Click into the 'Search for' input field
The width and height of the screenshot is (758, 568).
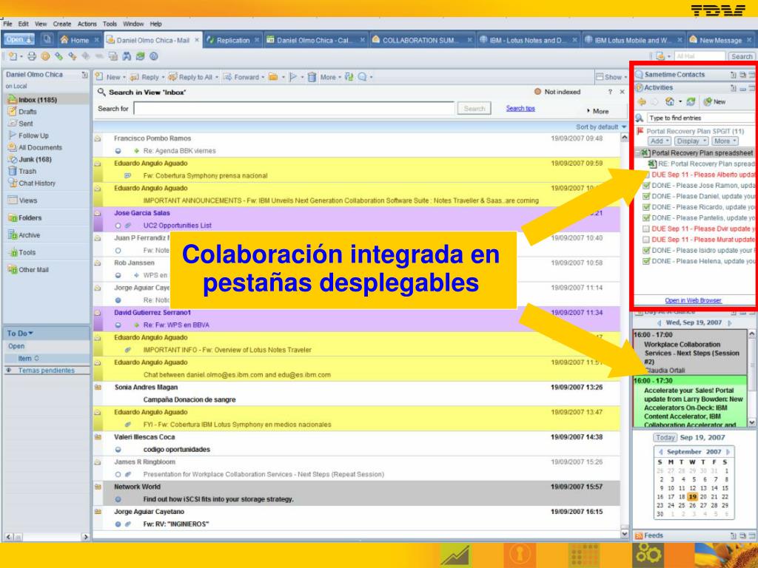point(295,109)
